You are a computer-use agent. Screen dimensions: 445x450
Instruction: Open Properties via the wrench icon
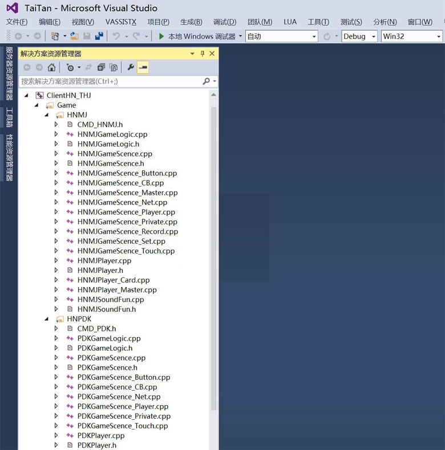pos(130,67)
